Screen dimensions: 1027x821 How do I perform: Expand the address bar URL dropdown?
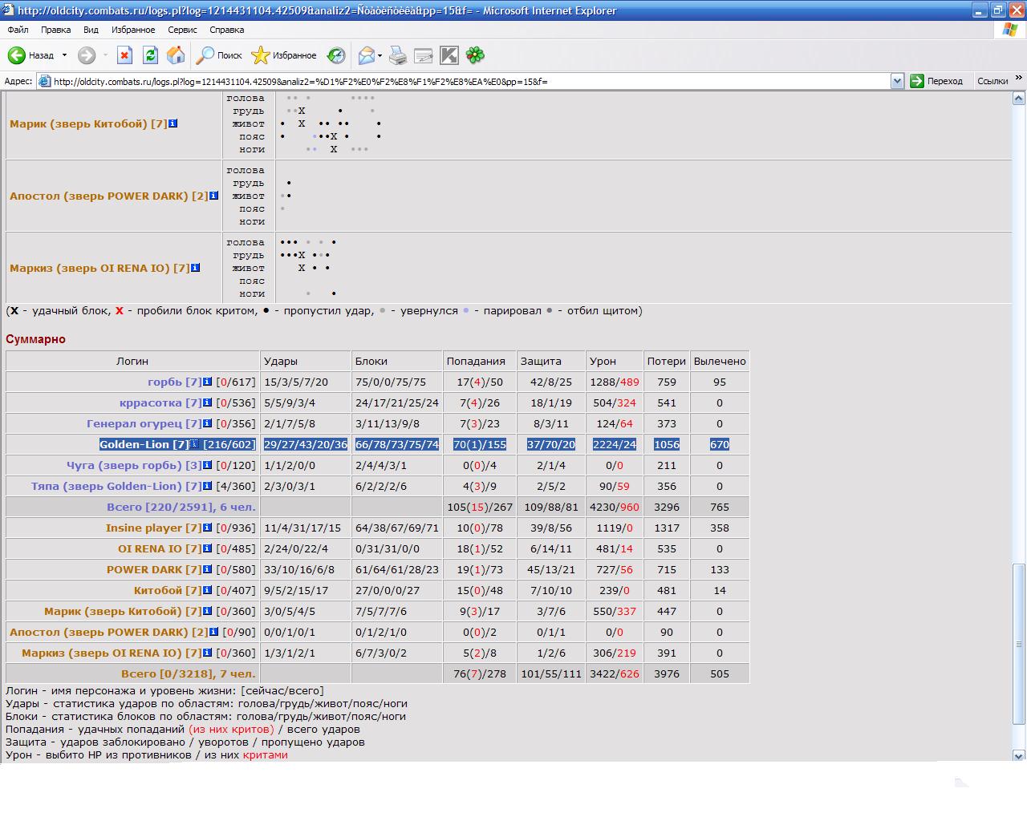pos(898,81)
